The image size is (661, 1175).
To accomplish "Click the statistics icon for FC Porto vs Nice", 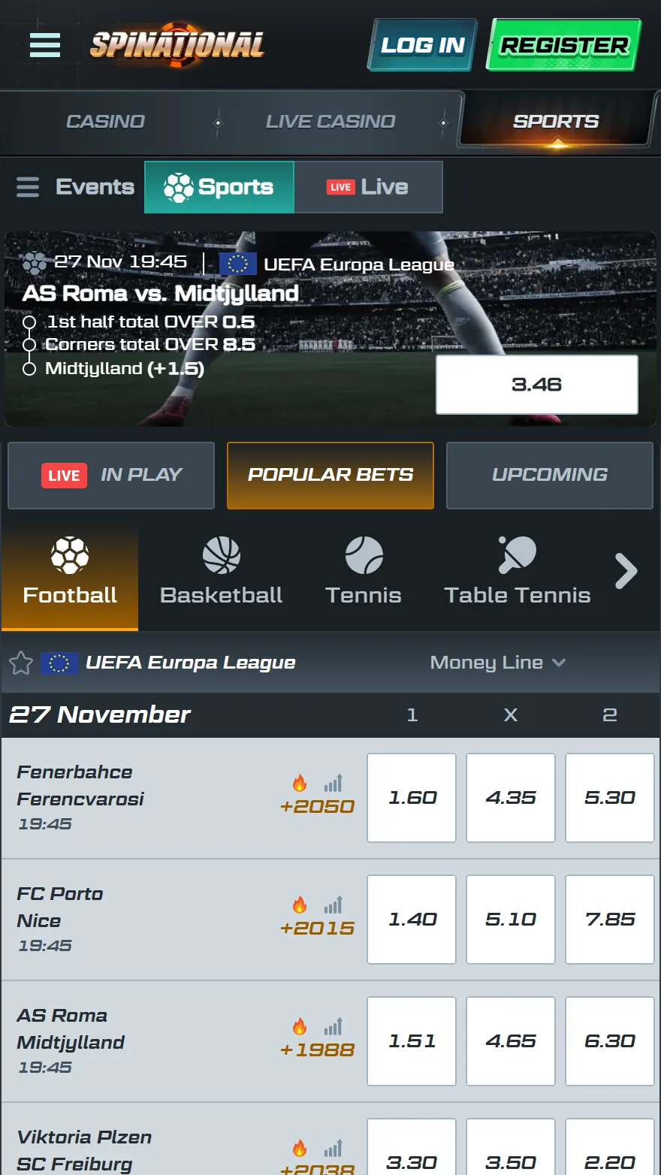I will click(x=333, y=905).
